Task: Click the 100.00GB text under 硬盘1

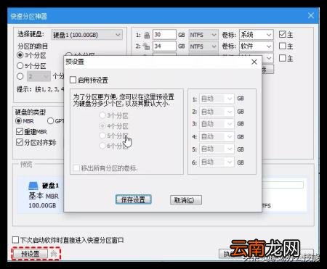Action: (x=42, y=206)
